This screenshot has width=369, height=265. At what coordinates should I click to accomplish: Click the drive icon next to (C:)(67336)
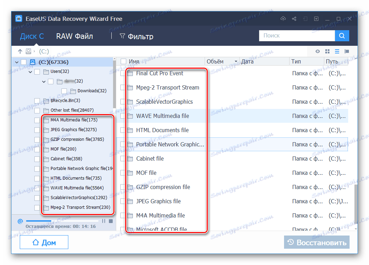tap(33, 62)
